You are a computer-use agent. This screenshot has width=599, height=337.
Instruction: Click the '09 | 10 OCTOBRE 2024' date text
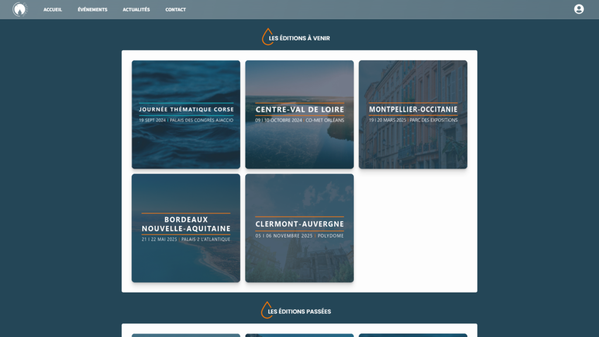click(x=278, y=120)
